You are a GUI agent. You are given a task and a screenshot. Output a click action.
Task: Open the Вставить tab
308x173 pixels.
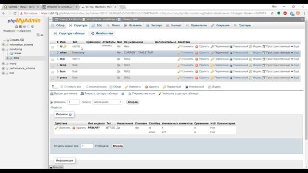click(x=133, y=25)
